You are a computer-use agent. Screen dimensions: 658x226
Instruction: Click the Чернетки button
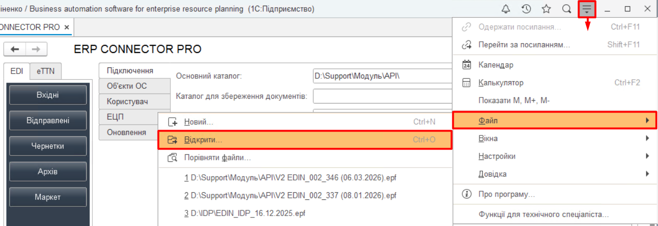point(48,146)
